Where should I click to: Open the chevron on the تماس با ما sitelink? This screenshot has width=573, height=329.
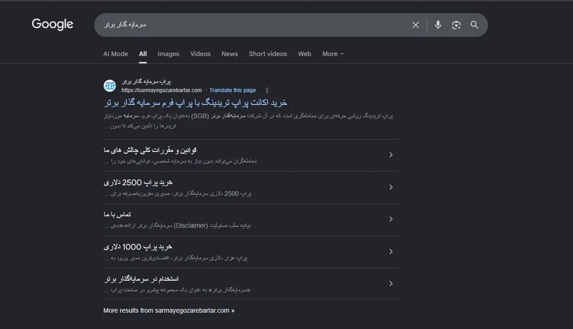click(391, 219)
